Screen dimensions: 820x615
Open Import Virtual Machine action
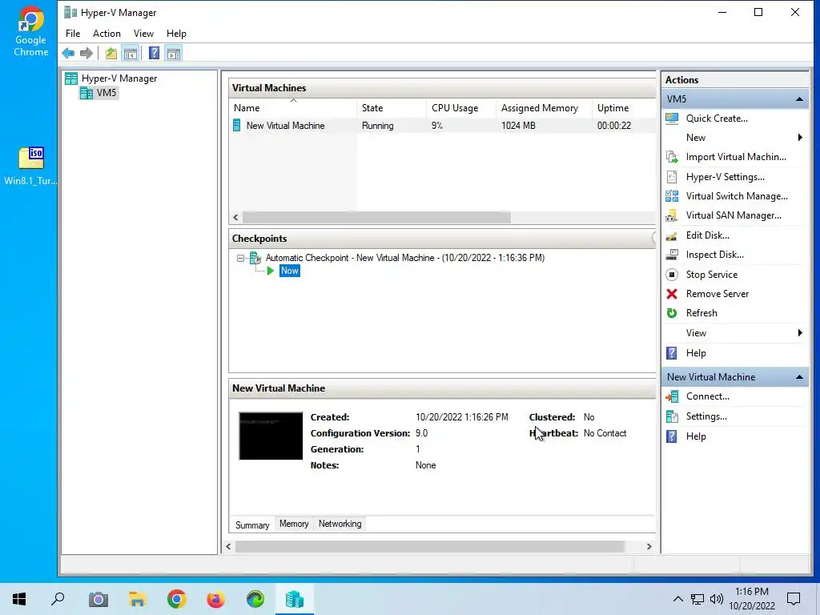click(736, 157)
